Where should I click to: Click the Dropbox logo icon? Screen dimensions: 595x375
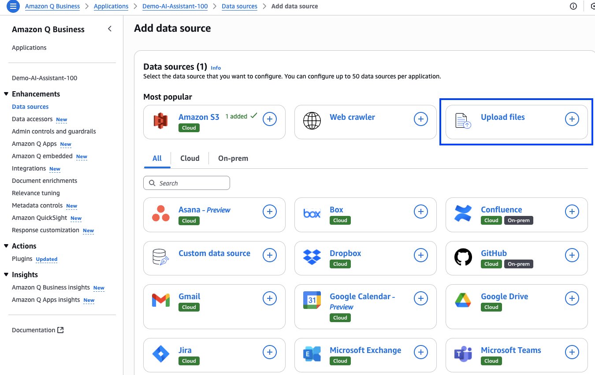click(312, 257)
